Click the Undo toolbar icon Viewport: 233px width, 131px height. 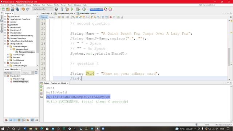point(23,9)
